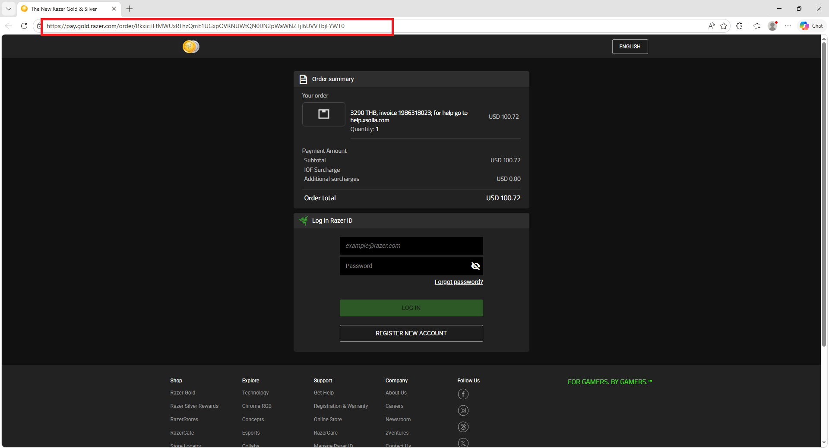Click the Order total USD 100.72 amount

pyautogui.click(x=503, y=198)
